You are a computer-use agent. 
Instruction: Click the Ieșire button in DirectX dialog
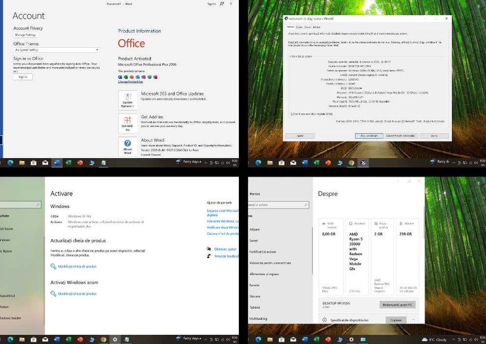434,136
